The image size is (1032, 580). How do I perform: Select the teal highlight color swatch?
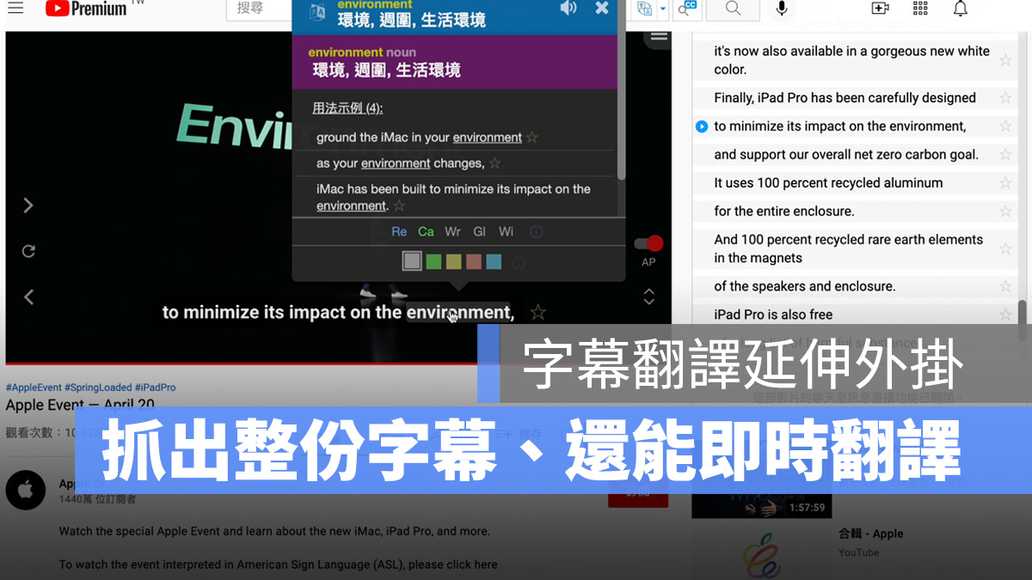494,262
